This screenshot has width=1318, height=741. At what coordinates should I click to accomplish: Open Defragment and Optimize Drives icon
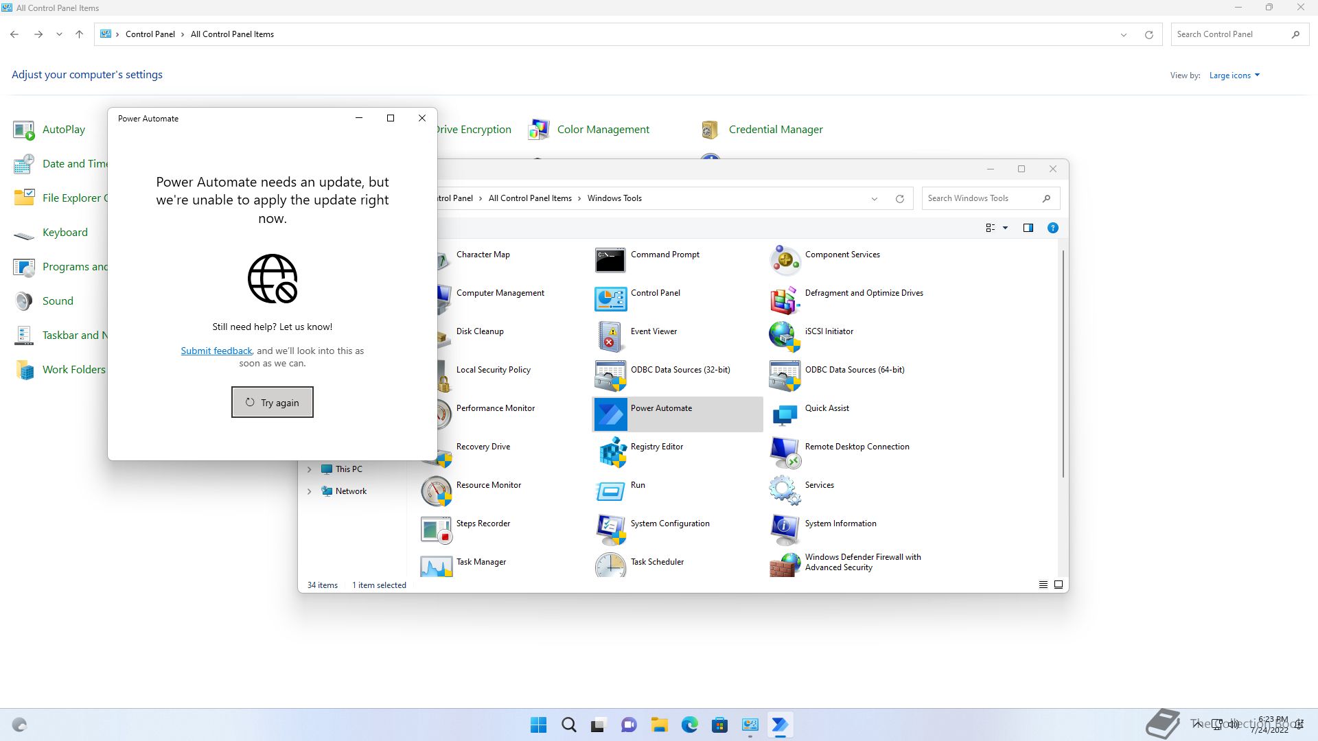[785, 299]
